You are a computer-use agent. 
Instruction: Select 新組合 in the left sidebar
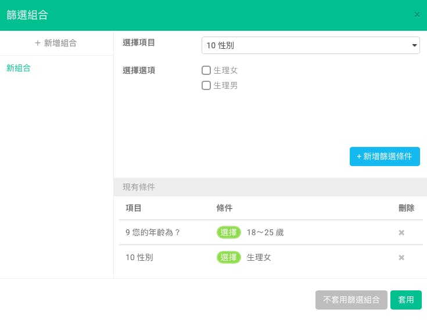[x=19, y=68]
